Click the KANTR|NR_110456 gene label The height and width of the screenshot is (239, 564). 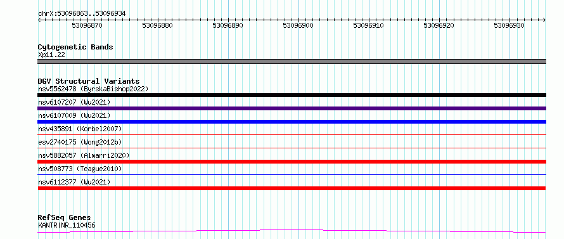(x=67, y=225)
